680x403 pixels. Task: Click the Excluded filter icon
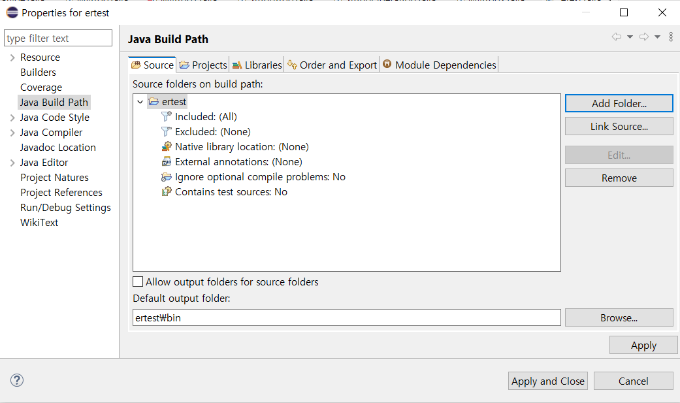pos(167,132)
